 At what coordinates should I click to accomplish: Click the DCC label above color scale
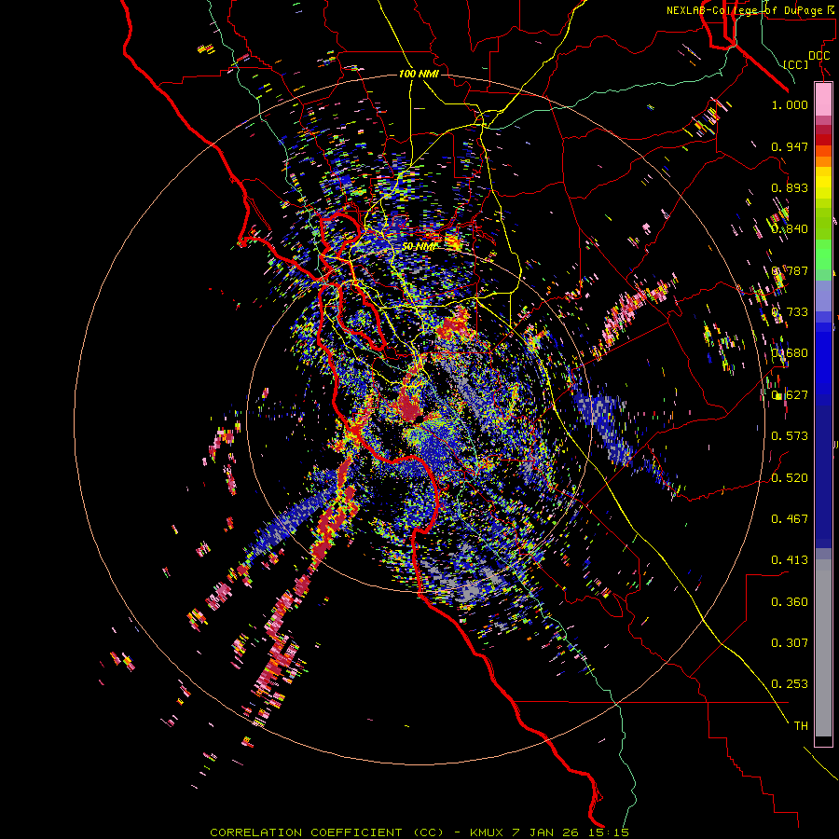click(x=818, y=56)
